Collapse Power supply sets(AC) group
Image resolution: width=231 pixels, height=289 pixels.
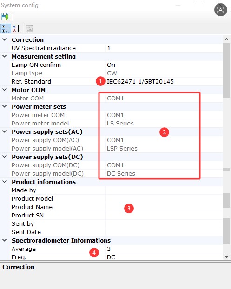pyautogui.click(x=5, y=131)
